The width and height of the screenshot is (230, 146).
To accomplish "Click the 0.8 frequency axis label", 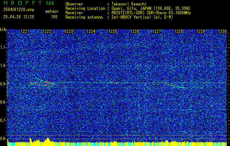I will [3, 102].
